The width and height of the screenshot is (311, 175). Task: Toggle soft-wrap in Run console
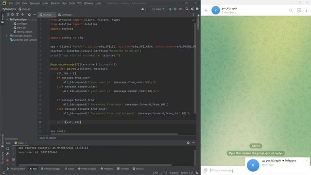coord(13,159)
